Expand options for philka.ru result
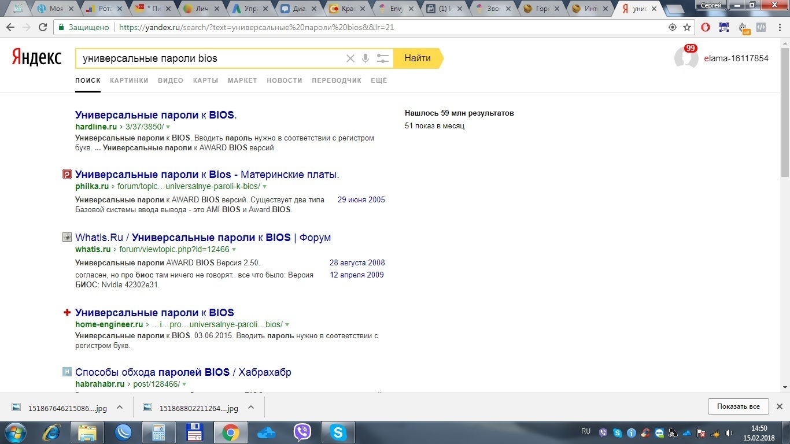The height and width of the screenshot is (444, 790). pyautogui.click(x=264, y=187)
